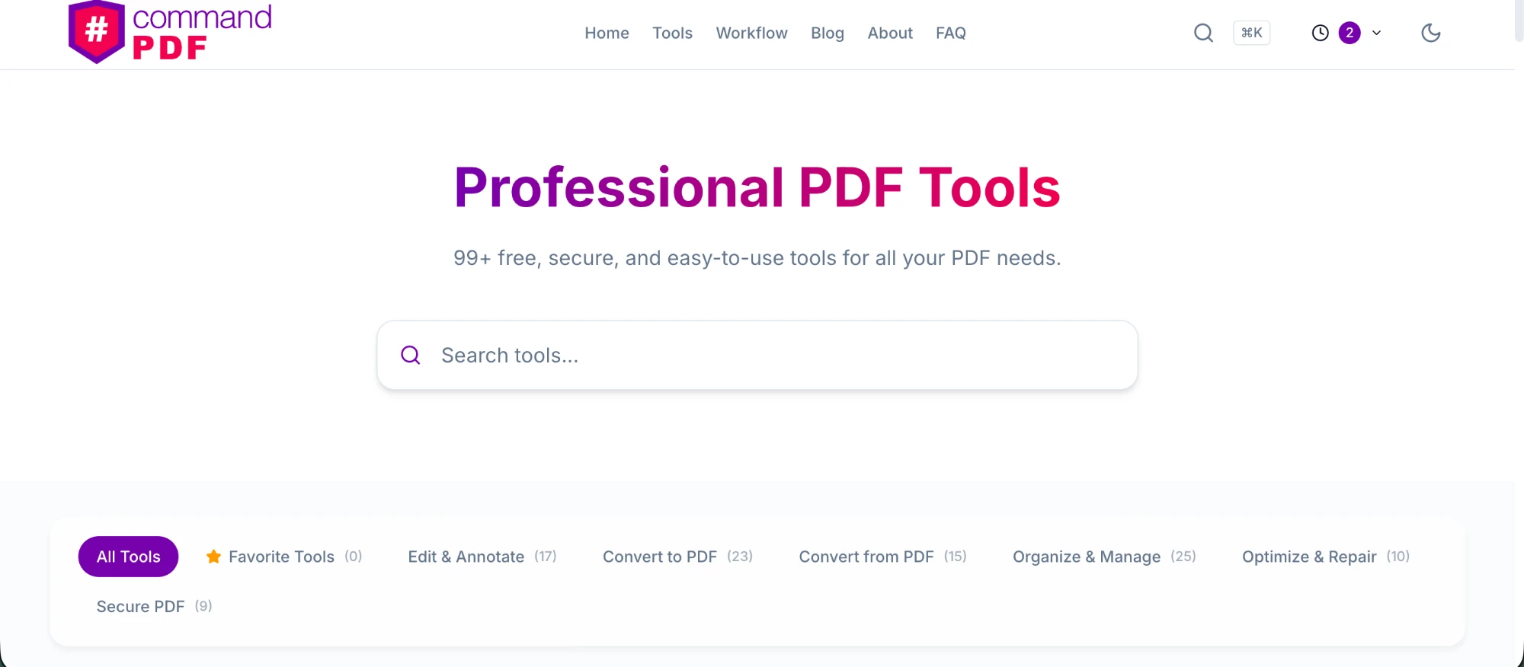Click the star icon beside Favorite Tools
This screenshot has height=667, width=1524.
[214, 557]
